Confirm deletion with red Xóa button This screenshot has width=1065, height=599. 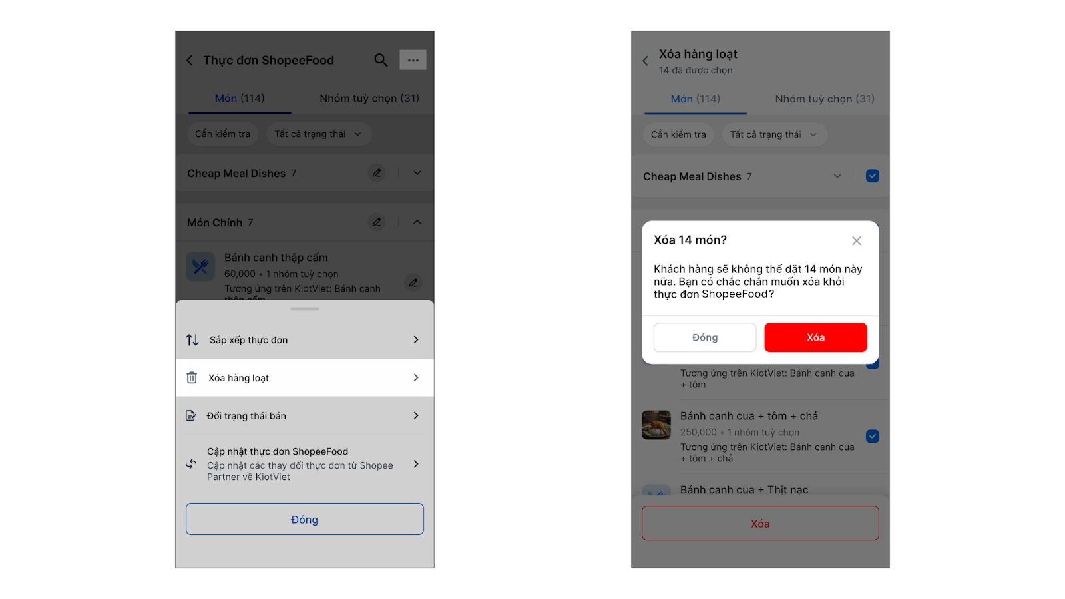pyautogui.click(x=815, y=337)
